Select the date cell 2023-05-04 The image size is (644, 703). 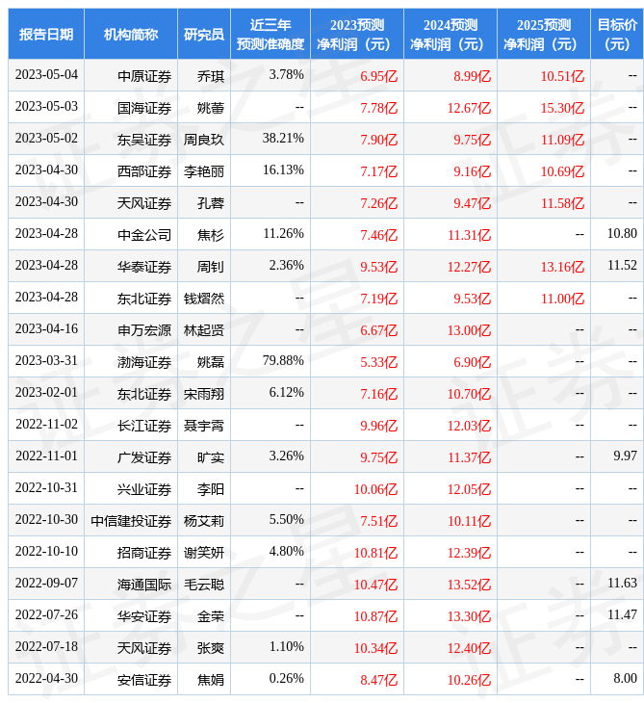coord(46,75)
